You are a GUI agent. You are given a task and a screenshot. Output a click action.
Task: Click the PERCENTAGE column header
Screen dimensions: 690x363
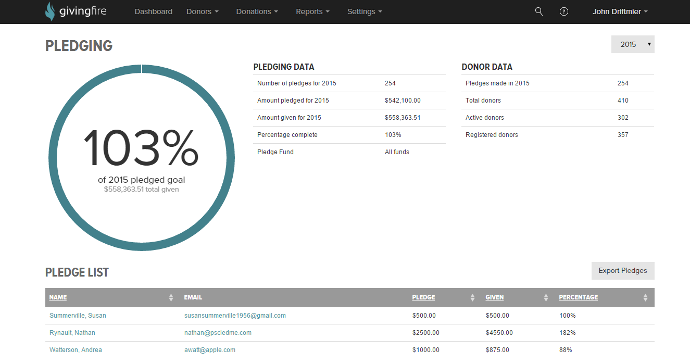point(579,297)
